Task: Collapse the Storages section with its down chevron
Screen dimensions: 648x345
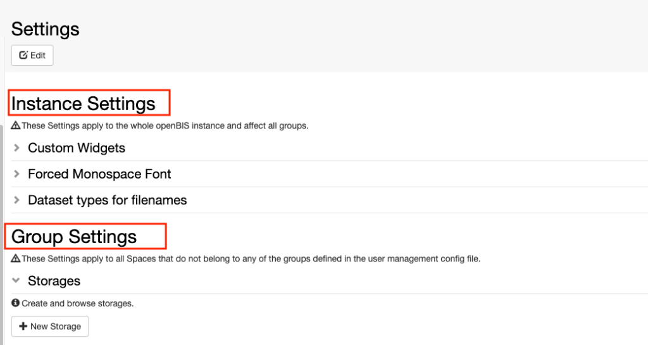Action: click(16, 280)
